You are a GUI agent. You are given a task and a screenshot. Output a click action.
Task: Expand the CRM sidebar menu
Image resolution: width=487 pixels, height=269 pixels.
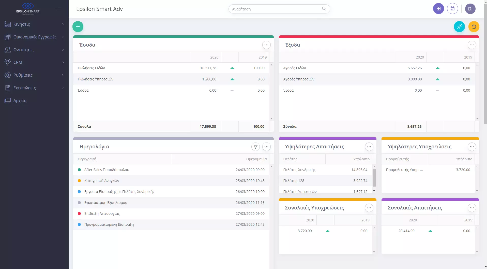[34, 62]
